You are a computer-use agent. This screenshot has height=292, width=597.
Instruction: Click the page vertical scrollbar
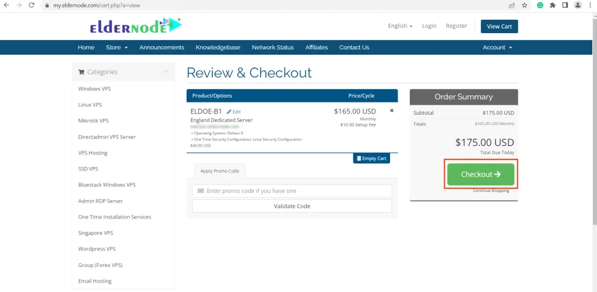click(594, 122)
